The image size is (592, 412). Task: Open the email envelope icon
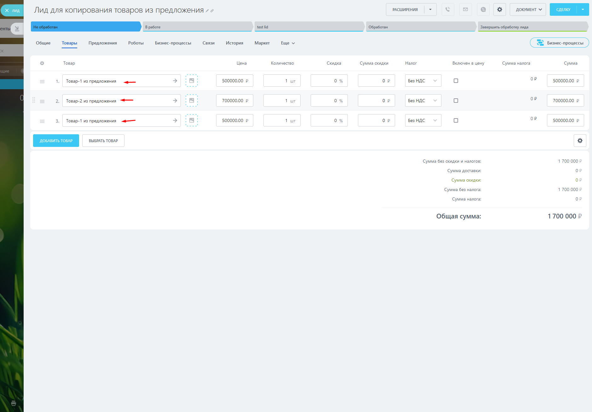pos(465,9)
